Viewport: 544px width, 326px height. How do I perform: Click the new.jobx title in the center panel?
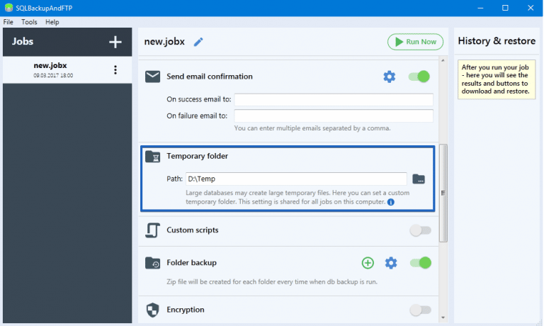point(164,42)
